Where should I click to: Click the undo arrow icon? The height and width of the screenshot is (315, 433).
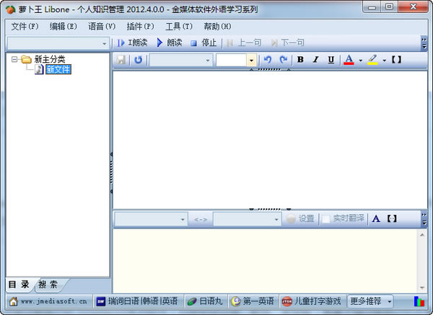point(268,60)
